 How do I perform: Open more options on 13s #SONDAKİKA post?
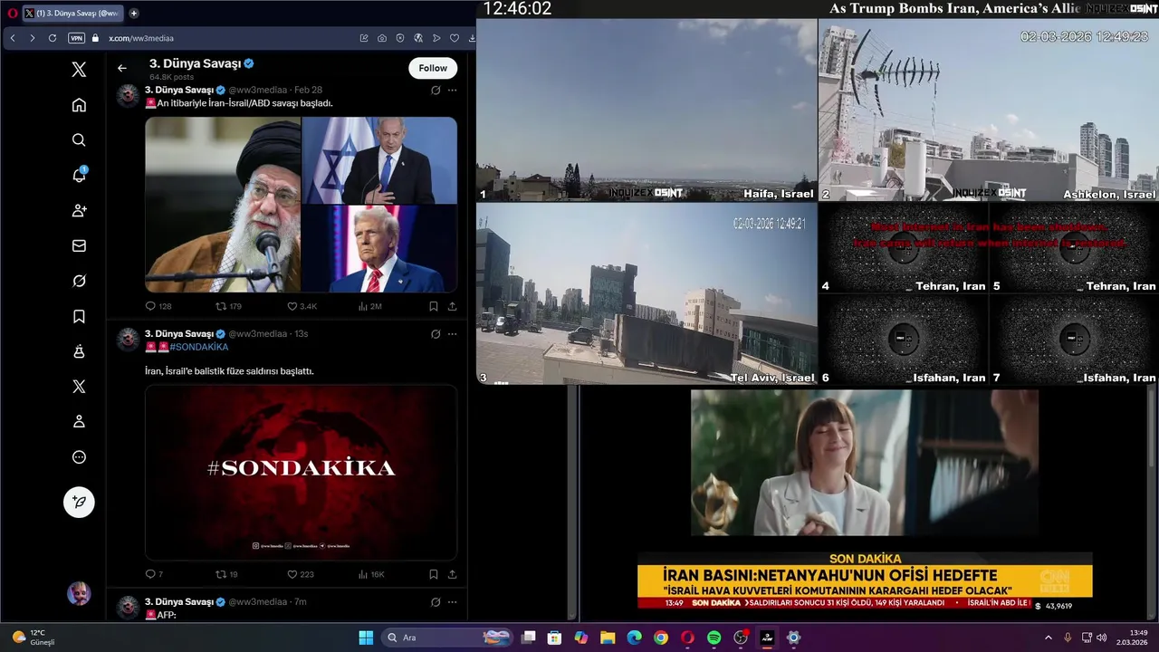(x=452, y=334)
